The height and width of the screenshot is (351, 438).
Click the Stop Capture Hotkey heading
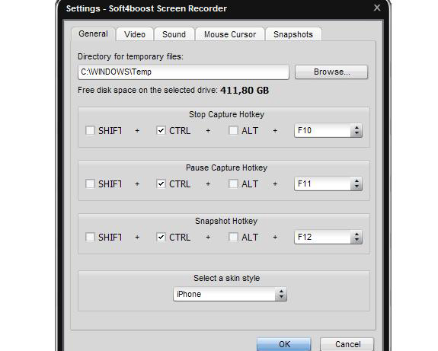click(x=226, y=114)
